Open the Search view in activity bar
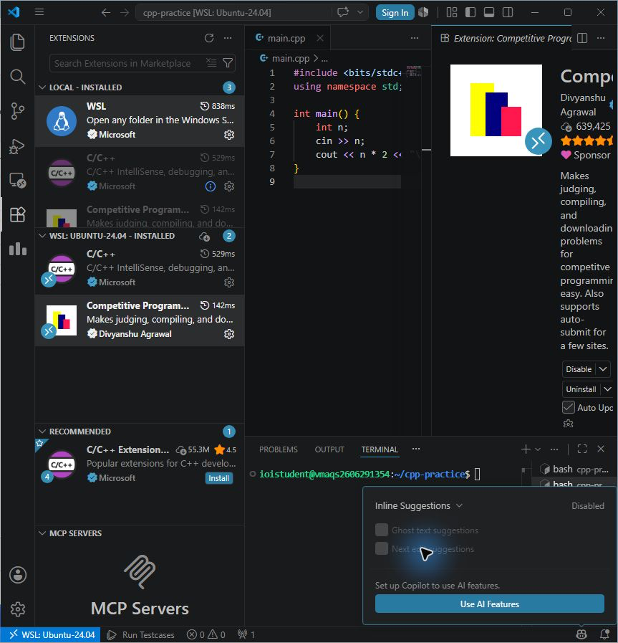The image size is (618, 643). pyautogui.click(x=17, y=76)
